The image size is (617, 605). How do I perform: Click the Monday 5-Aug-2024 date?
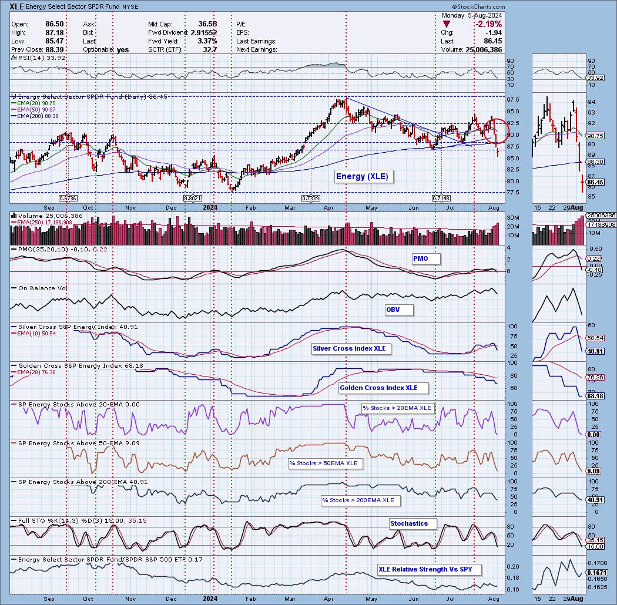coord(472,15)
